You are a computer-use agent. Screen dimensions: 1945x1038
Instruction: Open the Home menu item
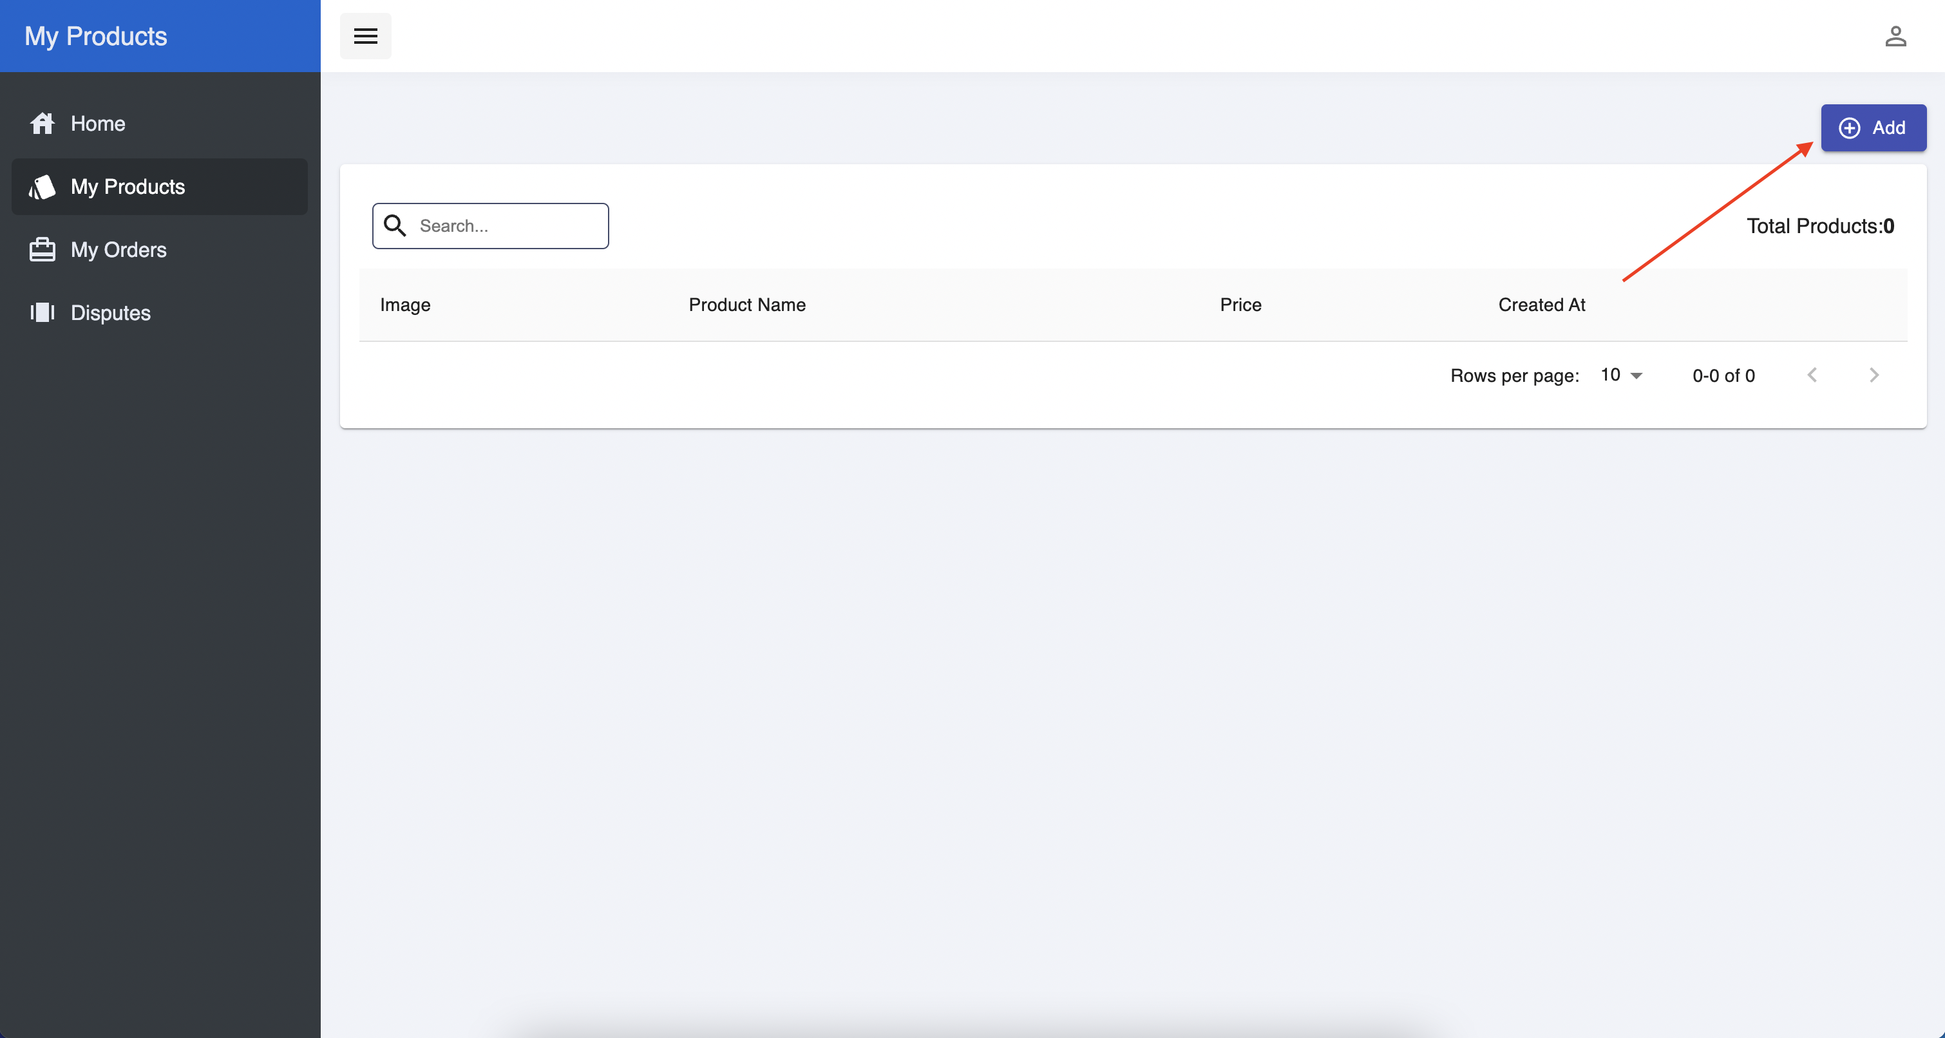click(x=98, y=123)
